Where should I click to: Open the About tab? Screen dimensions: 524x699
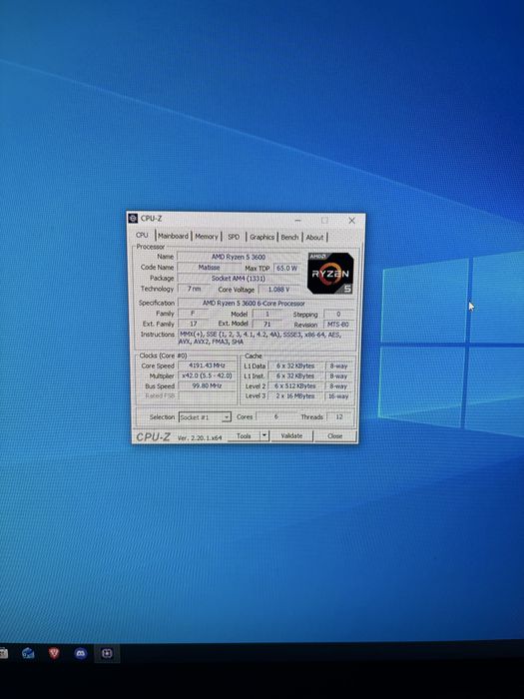click(x=314, y=238)
